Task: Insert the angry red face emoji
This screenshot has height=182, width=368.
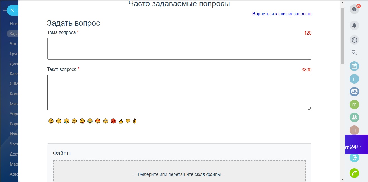Action: tap(113, 121)
